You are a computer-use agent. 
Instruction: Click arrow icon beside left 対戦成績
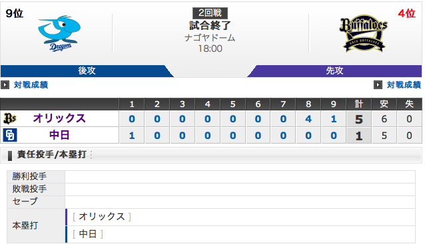pyautogui.click(x=5, y=85)
